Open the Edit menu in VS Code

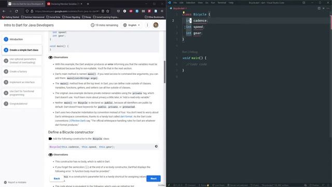(x=182, y=3)
